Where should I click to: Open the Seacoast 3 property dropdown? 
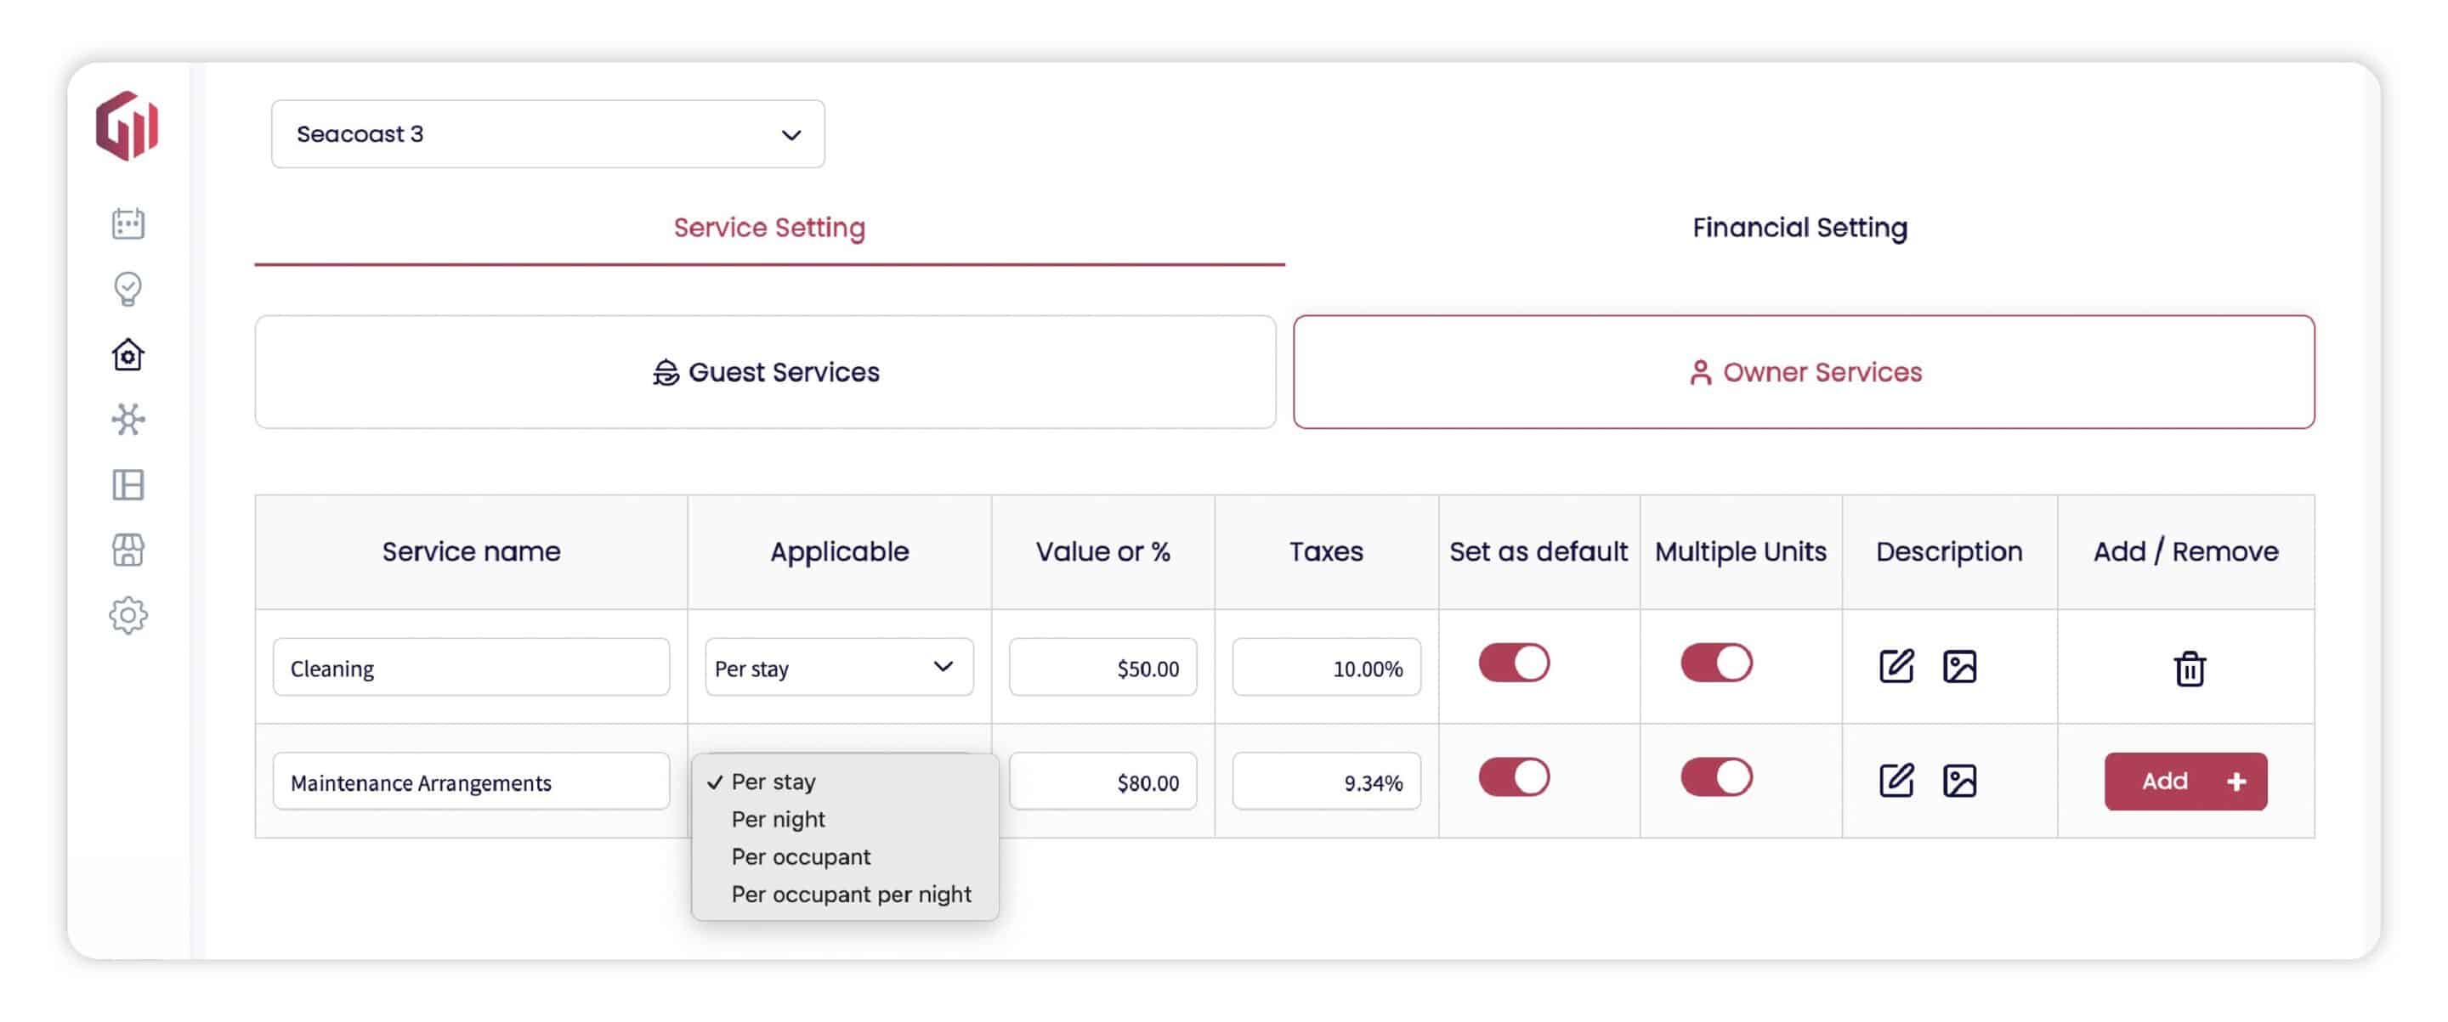pyautogui.click(x=548, y=134)
